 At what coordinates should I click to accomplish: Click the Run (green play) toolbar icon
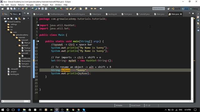tap(56, 9)
